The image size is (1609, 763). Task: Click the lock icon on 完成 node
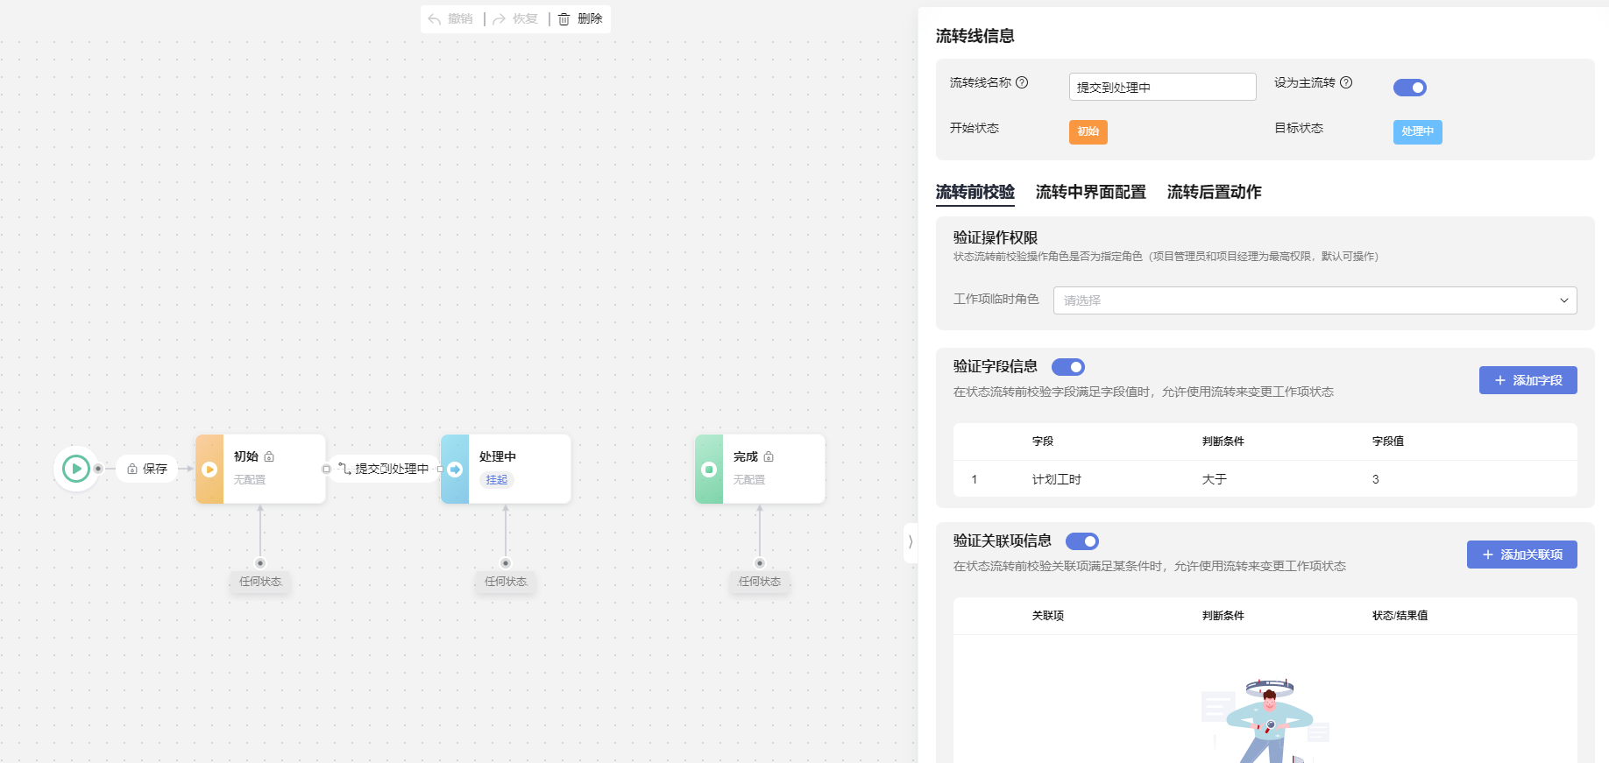point(769,456)
